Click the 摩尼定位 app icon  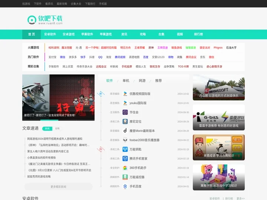pos(125,121)
